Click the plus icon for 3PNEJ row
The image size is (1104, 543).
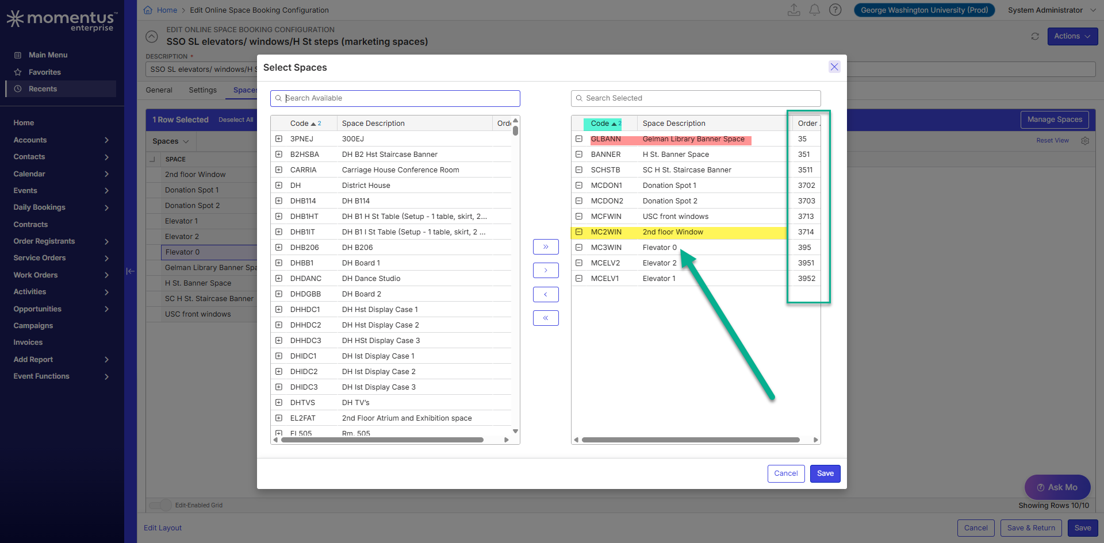click(x=279, y=138)
